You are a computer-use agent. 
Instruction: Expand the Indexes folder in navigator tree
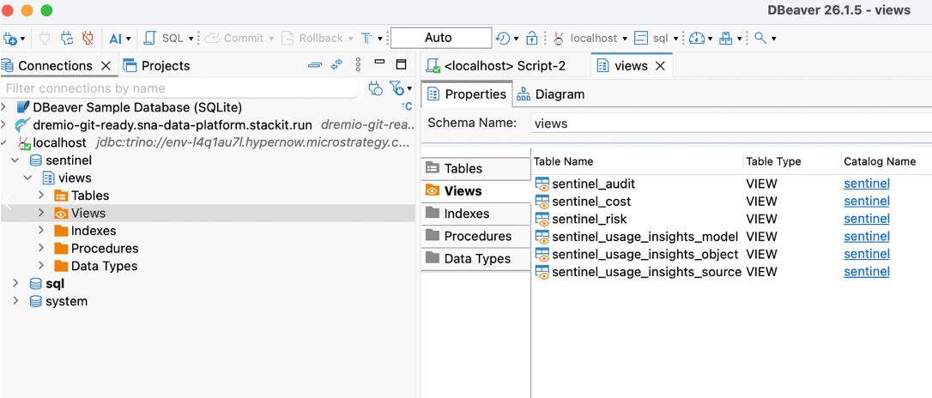click(x=41, y=231)
